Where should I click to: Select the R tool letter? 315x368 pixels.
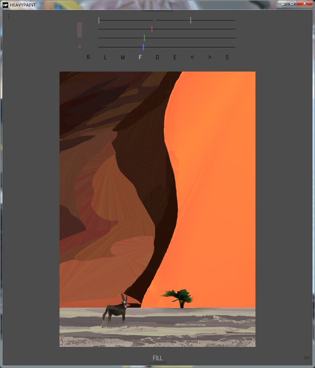tap(88, 57)
